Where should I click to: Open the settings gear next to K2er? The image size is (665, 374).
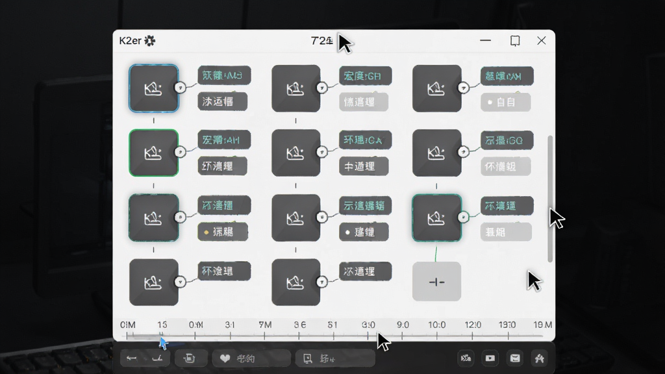(x=150, y=41)
